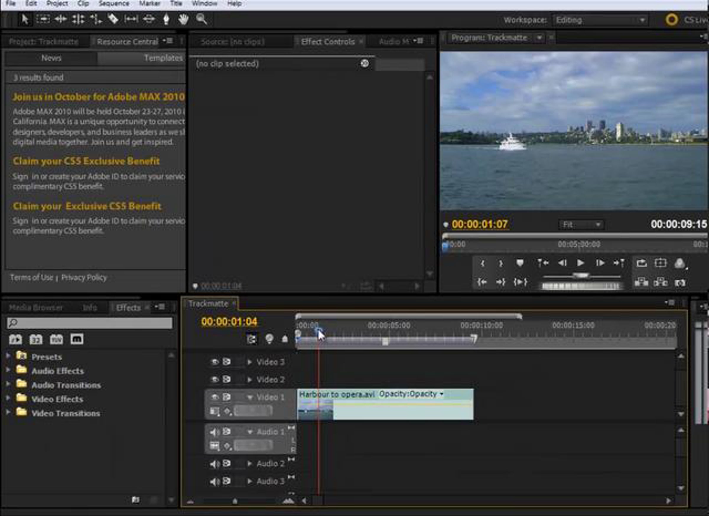Click the YUV Effects filter icon

(x=56, y=339)
